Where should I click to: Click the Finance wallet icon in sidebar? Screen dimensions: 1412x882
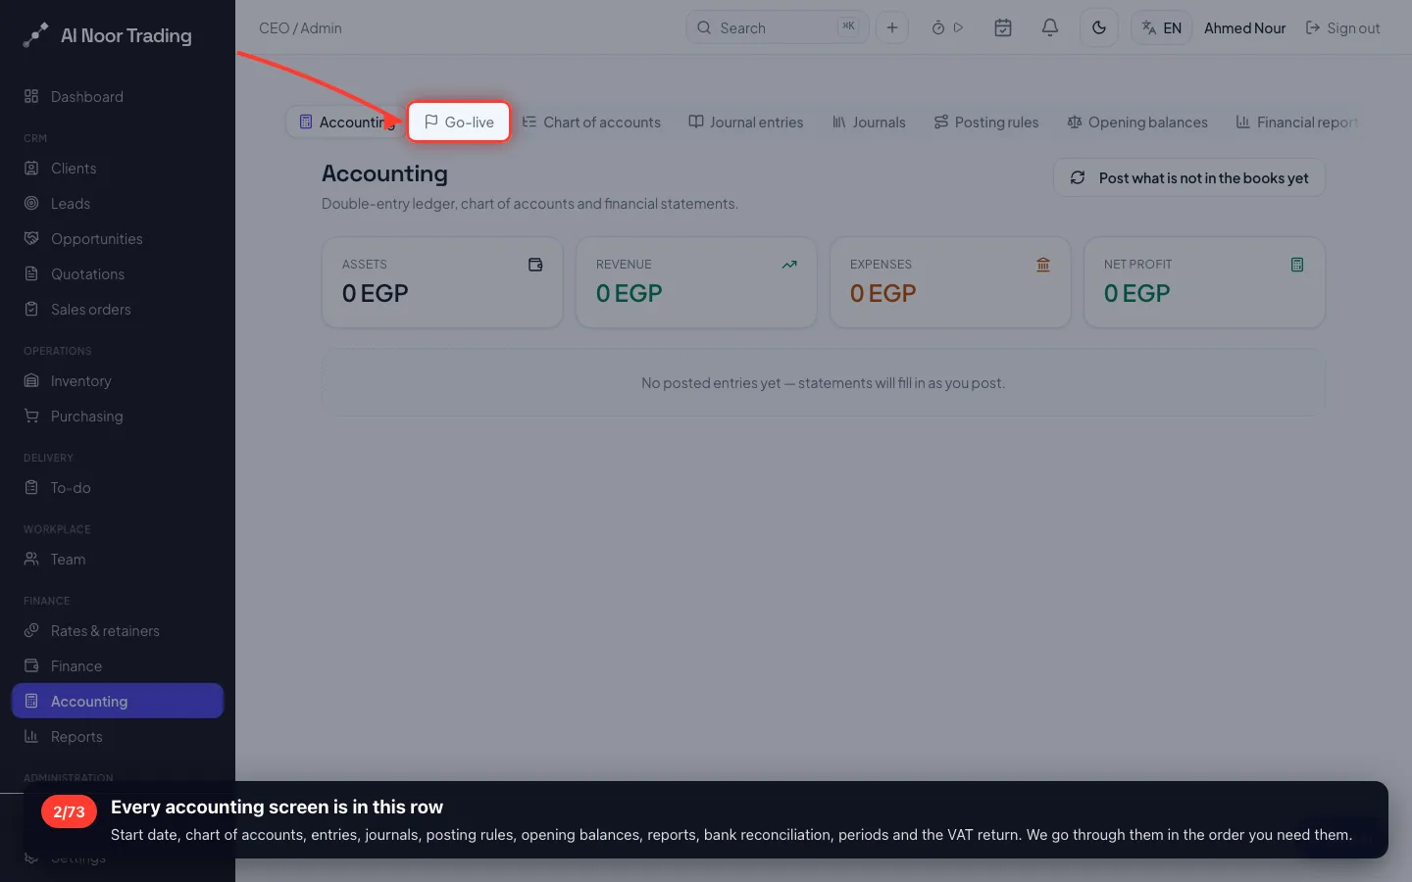(31, 665)
